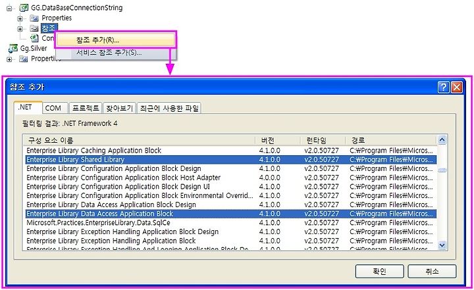Select the Gg.Silver project name
Image resolution: width=474 pixels, height=290 pixels.
[x=34, y=49]
